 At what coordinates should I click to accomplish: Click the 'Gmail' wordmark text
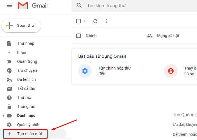pos(40,6)
